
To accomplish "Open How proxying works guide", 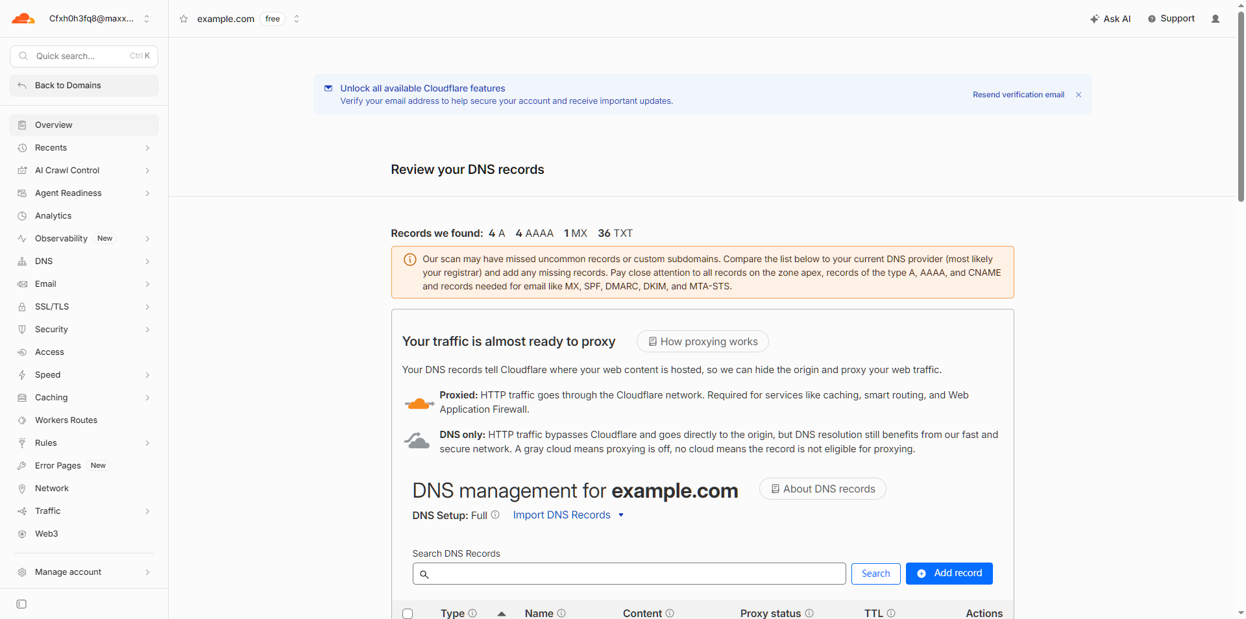I will pos(702,341).
